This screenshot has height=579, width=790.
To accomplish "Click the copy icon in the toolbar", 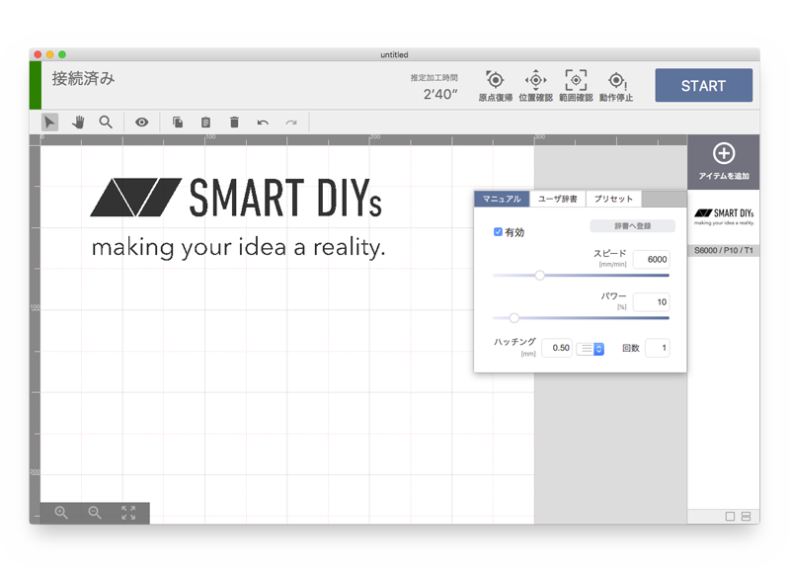I will [177, 122].
